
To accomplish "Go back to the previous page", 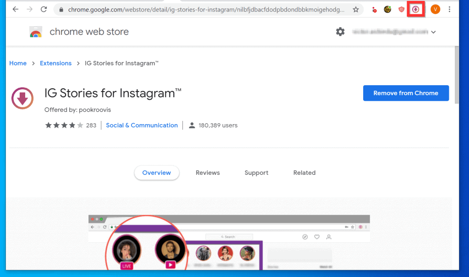I will tap(16, 9).
